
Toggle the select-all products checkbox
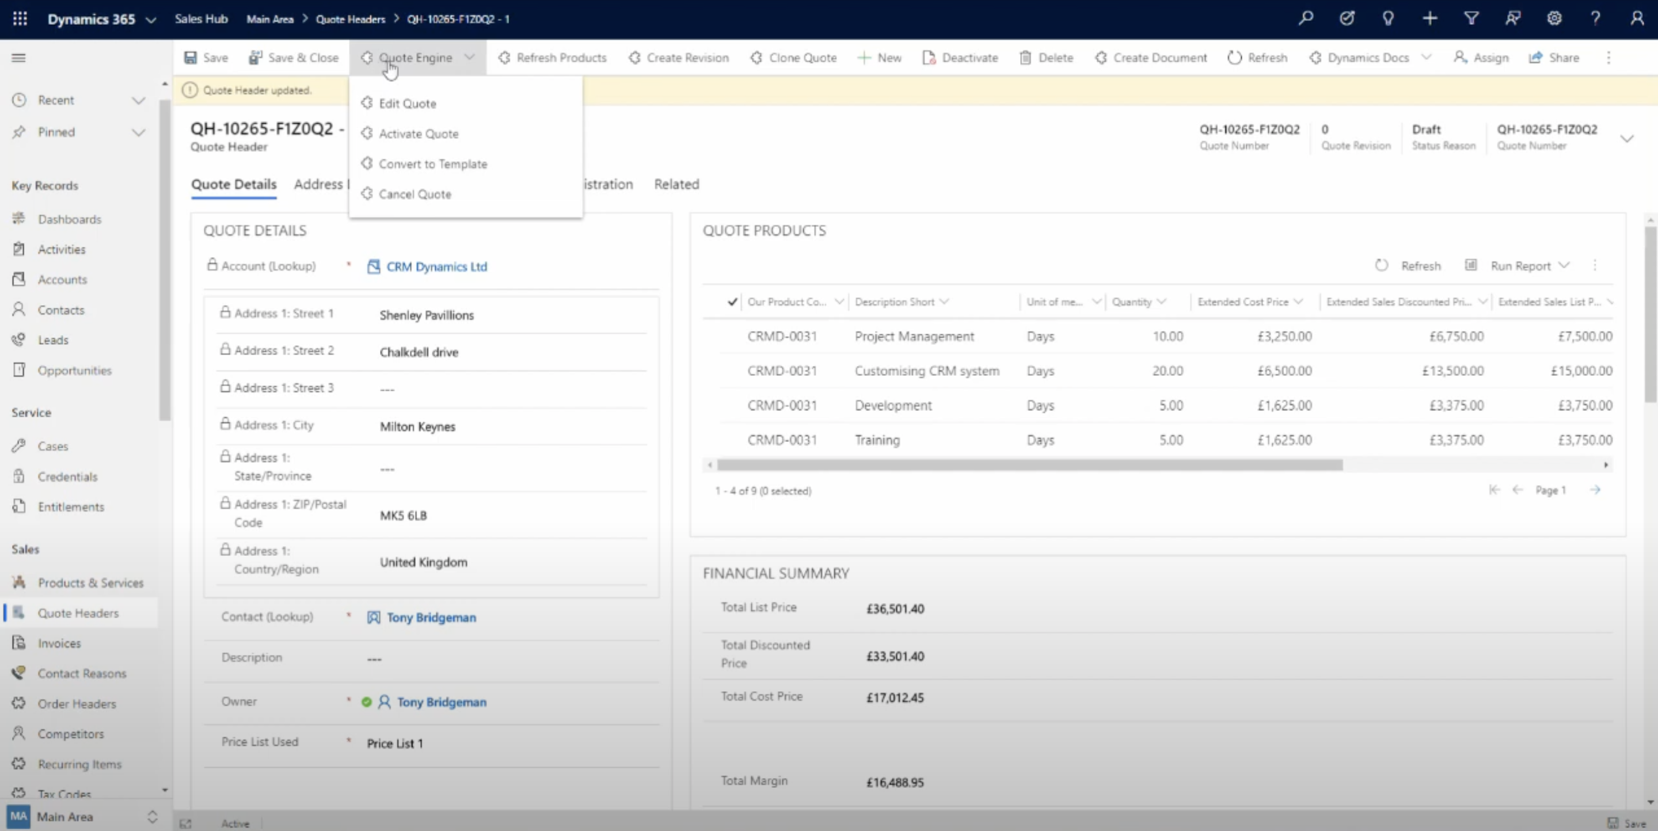click(732, 301)
